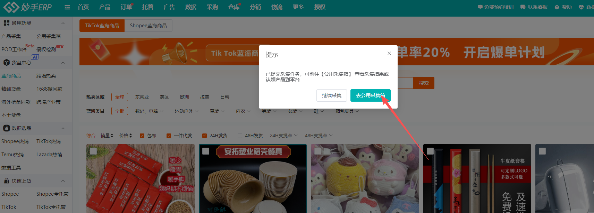Toggle the 包邮 checkbox
The width and height of the screenshot is (594, 213).
(x=142, y=136)
